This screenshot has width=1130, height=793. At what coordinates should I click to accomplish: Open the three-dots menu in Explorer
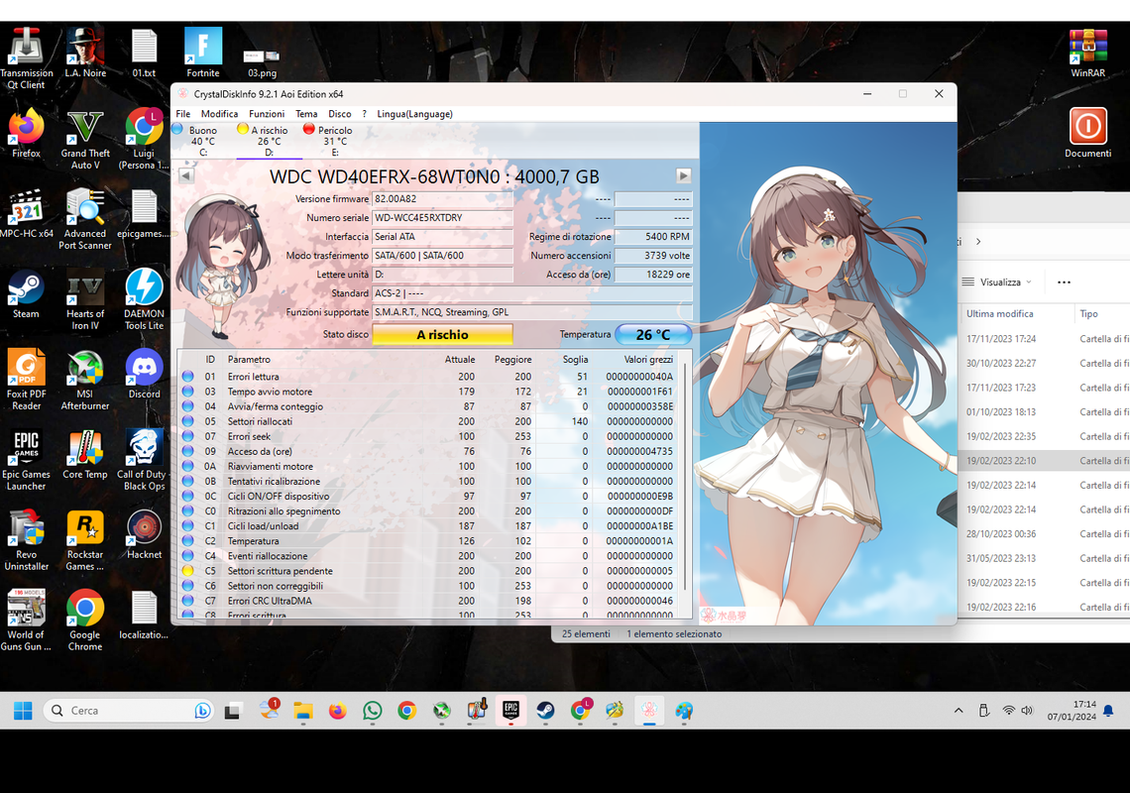pyautogui.click(x=1064, y=282)
